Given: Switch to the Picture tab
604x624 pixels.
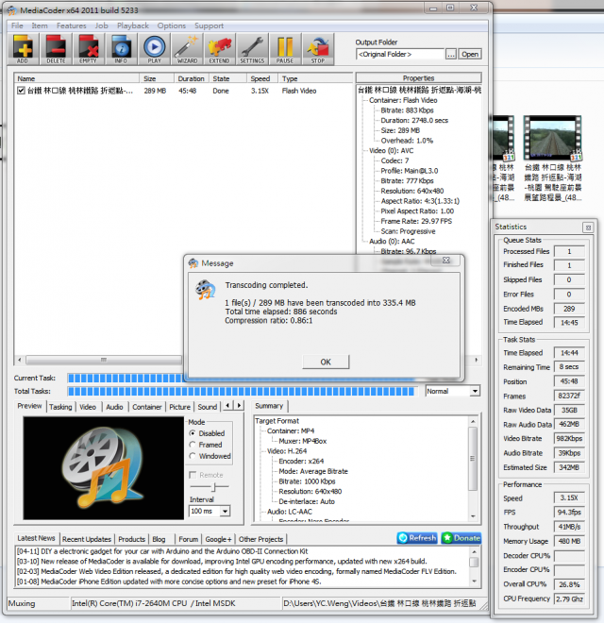Looking at the screenshot, I should [x=180, y=407].
